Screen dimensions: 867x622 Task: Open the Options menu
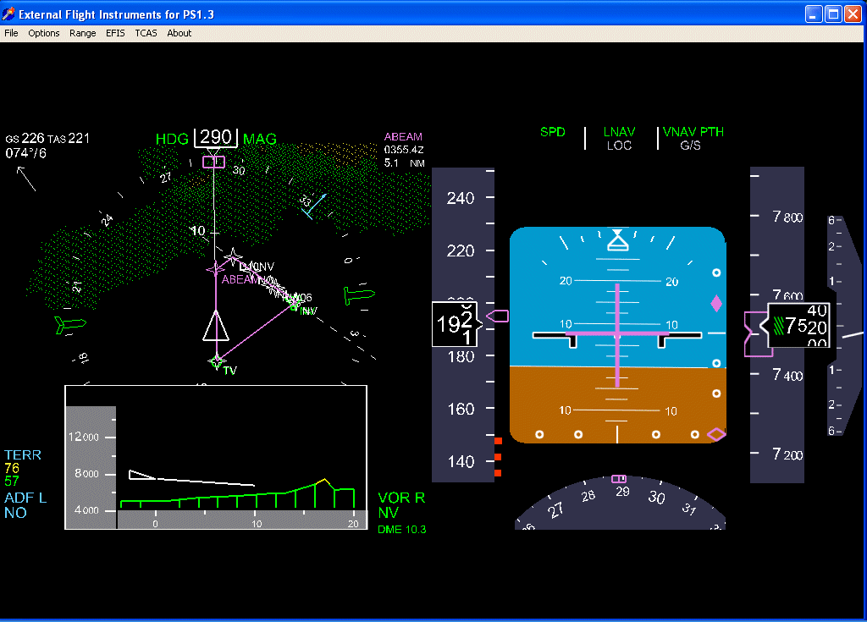pos(44,33)
